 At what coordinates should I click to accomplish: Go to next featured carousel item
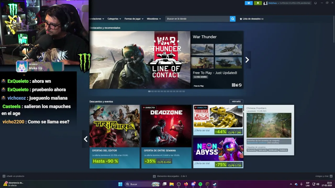(x=247, y=60)
